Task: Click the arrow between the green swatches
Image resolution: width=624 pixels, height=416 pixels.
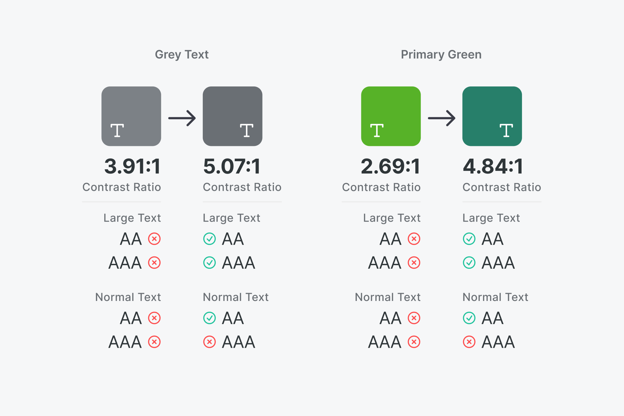Action: pyautogui.click(x=442, y=118)
